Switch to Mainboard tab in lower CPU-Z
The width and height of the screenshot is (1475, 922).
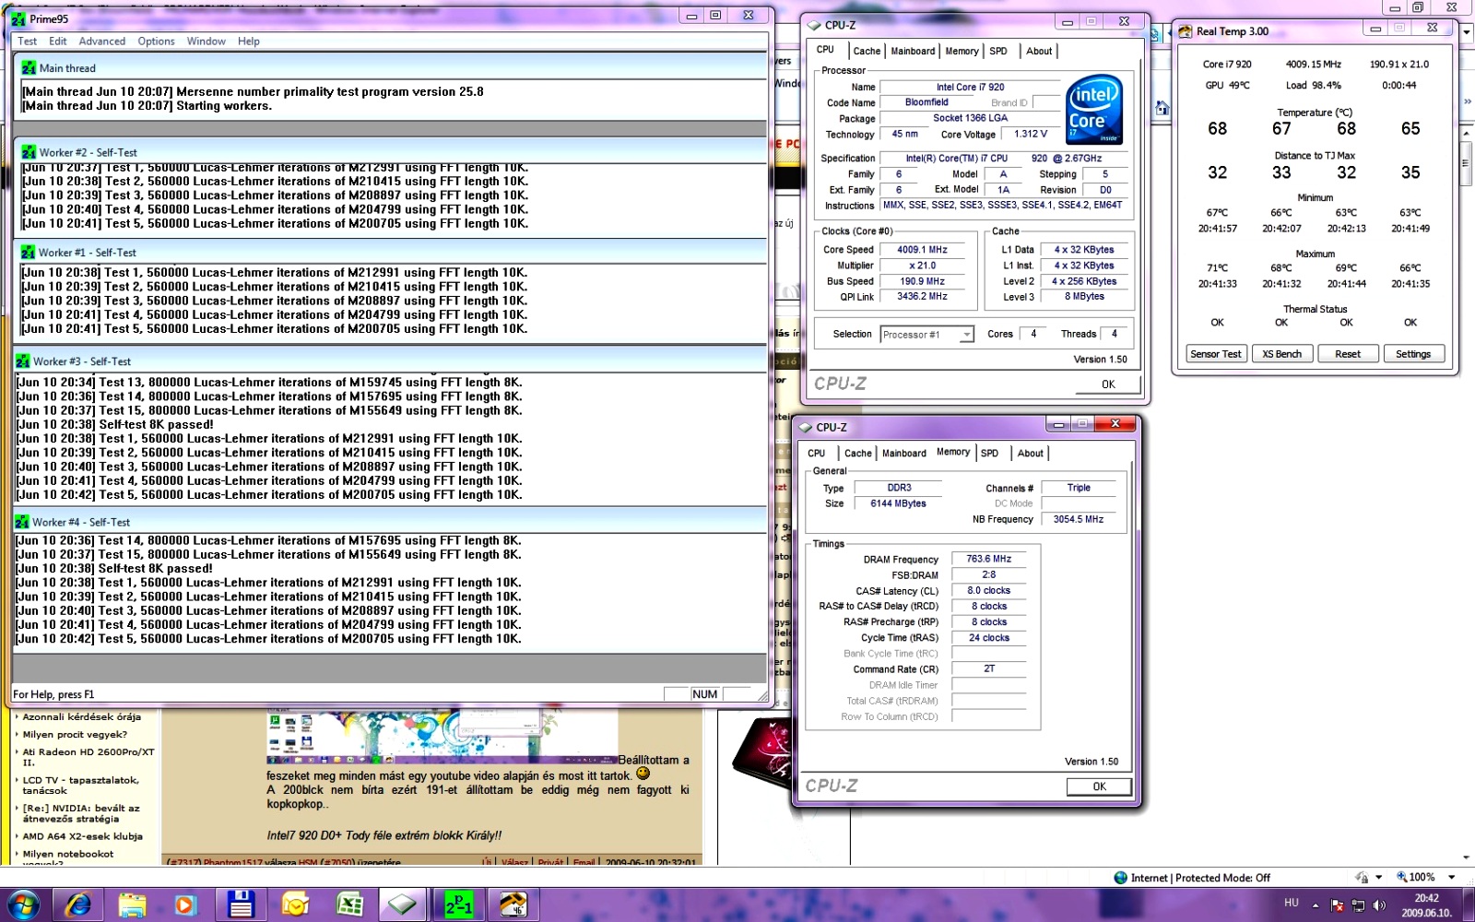(x=904, y=454)
